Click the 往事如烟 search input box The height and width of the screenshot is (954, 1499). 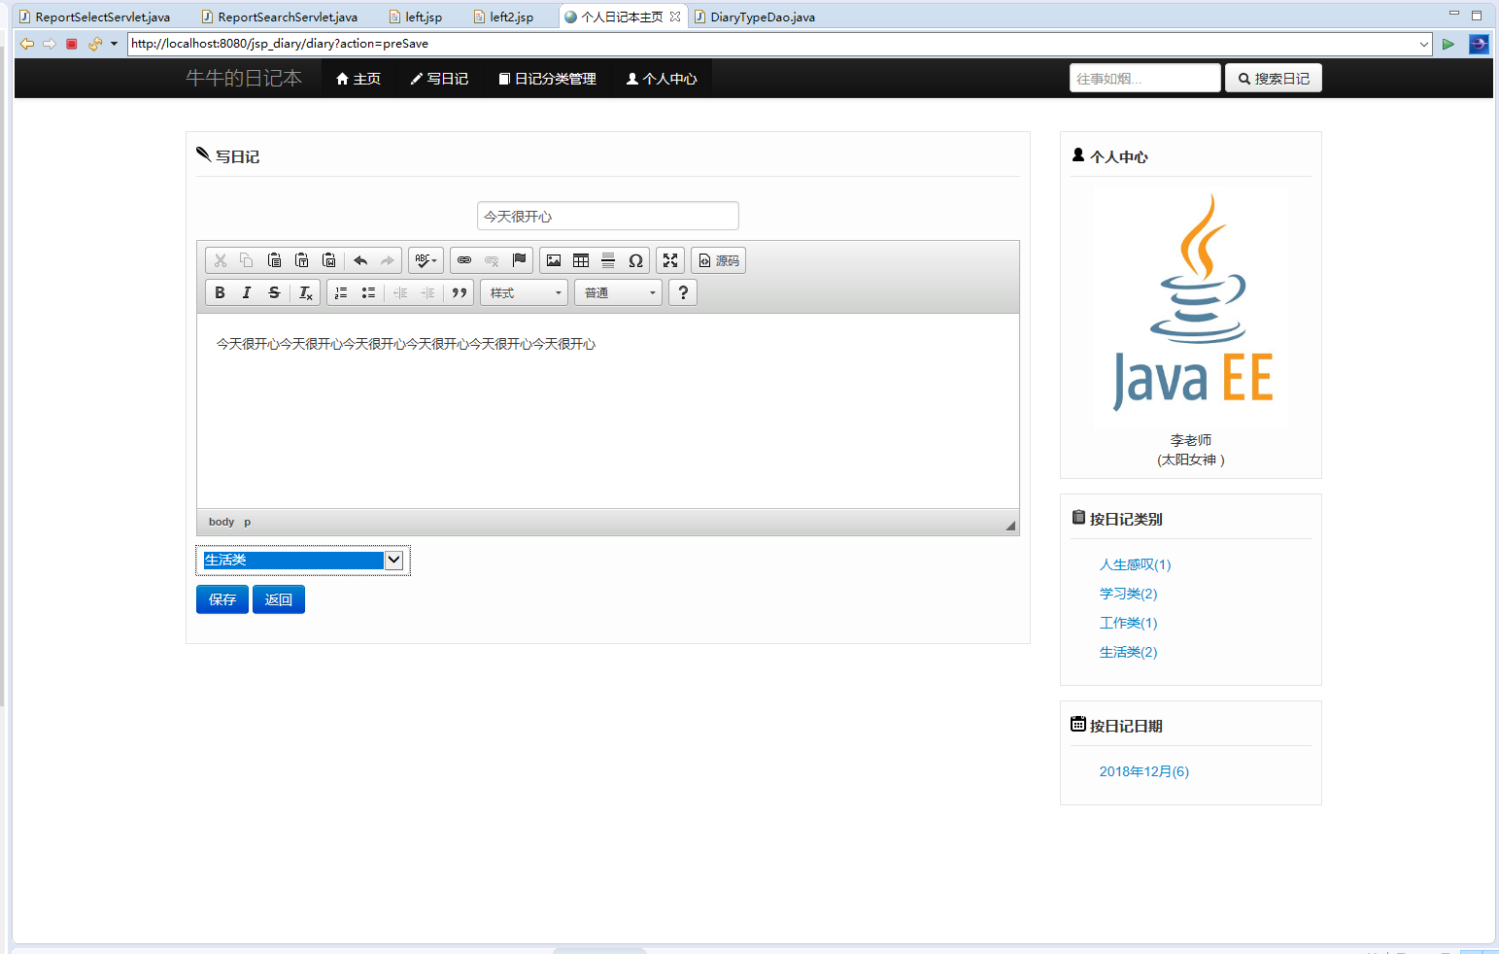pos(1145,79)
